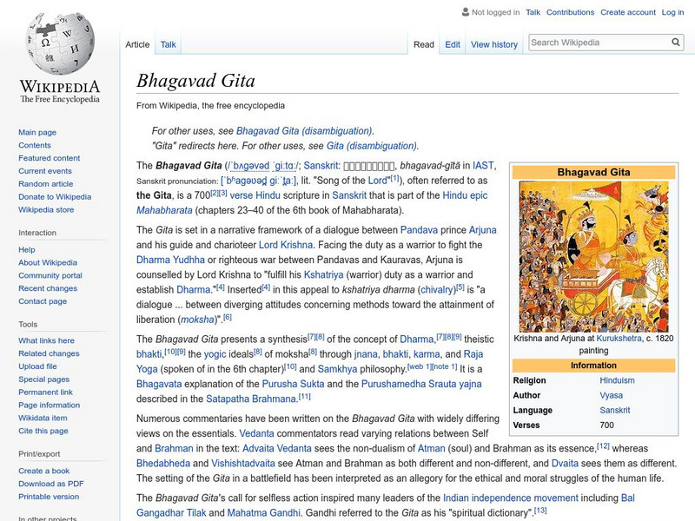The width and height of the screenshot is (695, 521).
Task: Open the Article tab
Action: click(x=137, y=44)
